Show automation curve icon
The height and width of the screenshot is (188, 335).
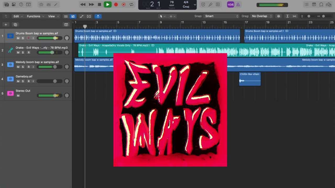click(82, 16)
